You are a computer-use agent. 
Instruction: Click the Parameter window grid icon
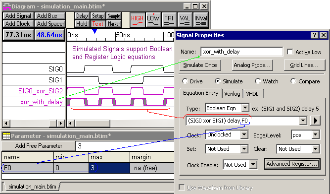(6, 136)
